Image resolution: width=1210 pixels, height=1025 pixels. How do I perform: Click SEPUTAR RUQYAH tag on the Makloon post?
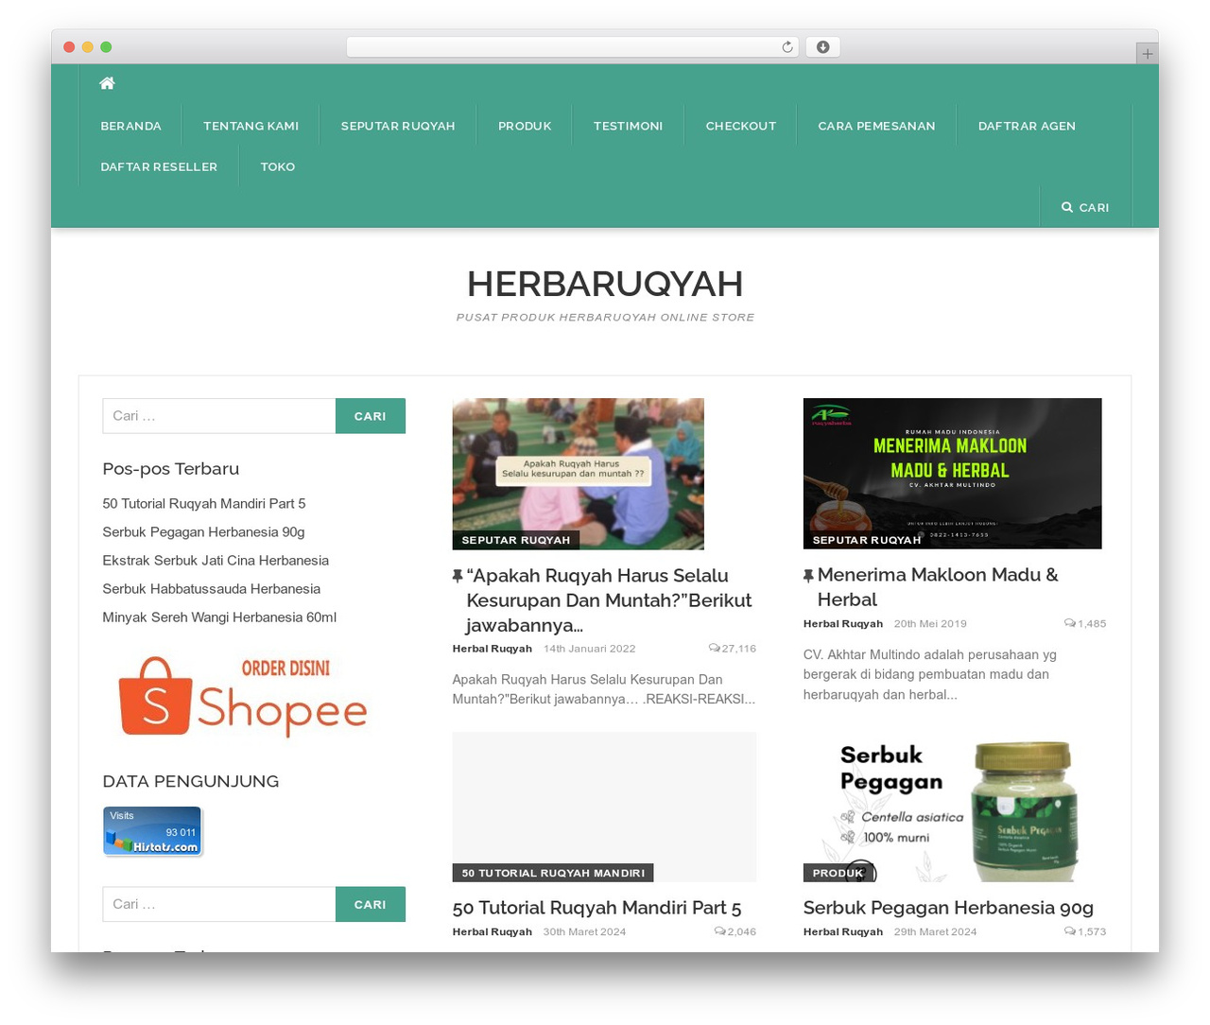tap(867, 540)
